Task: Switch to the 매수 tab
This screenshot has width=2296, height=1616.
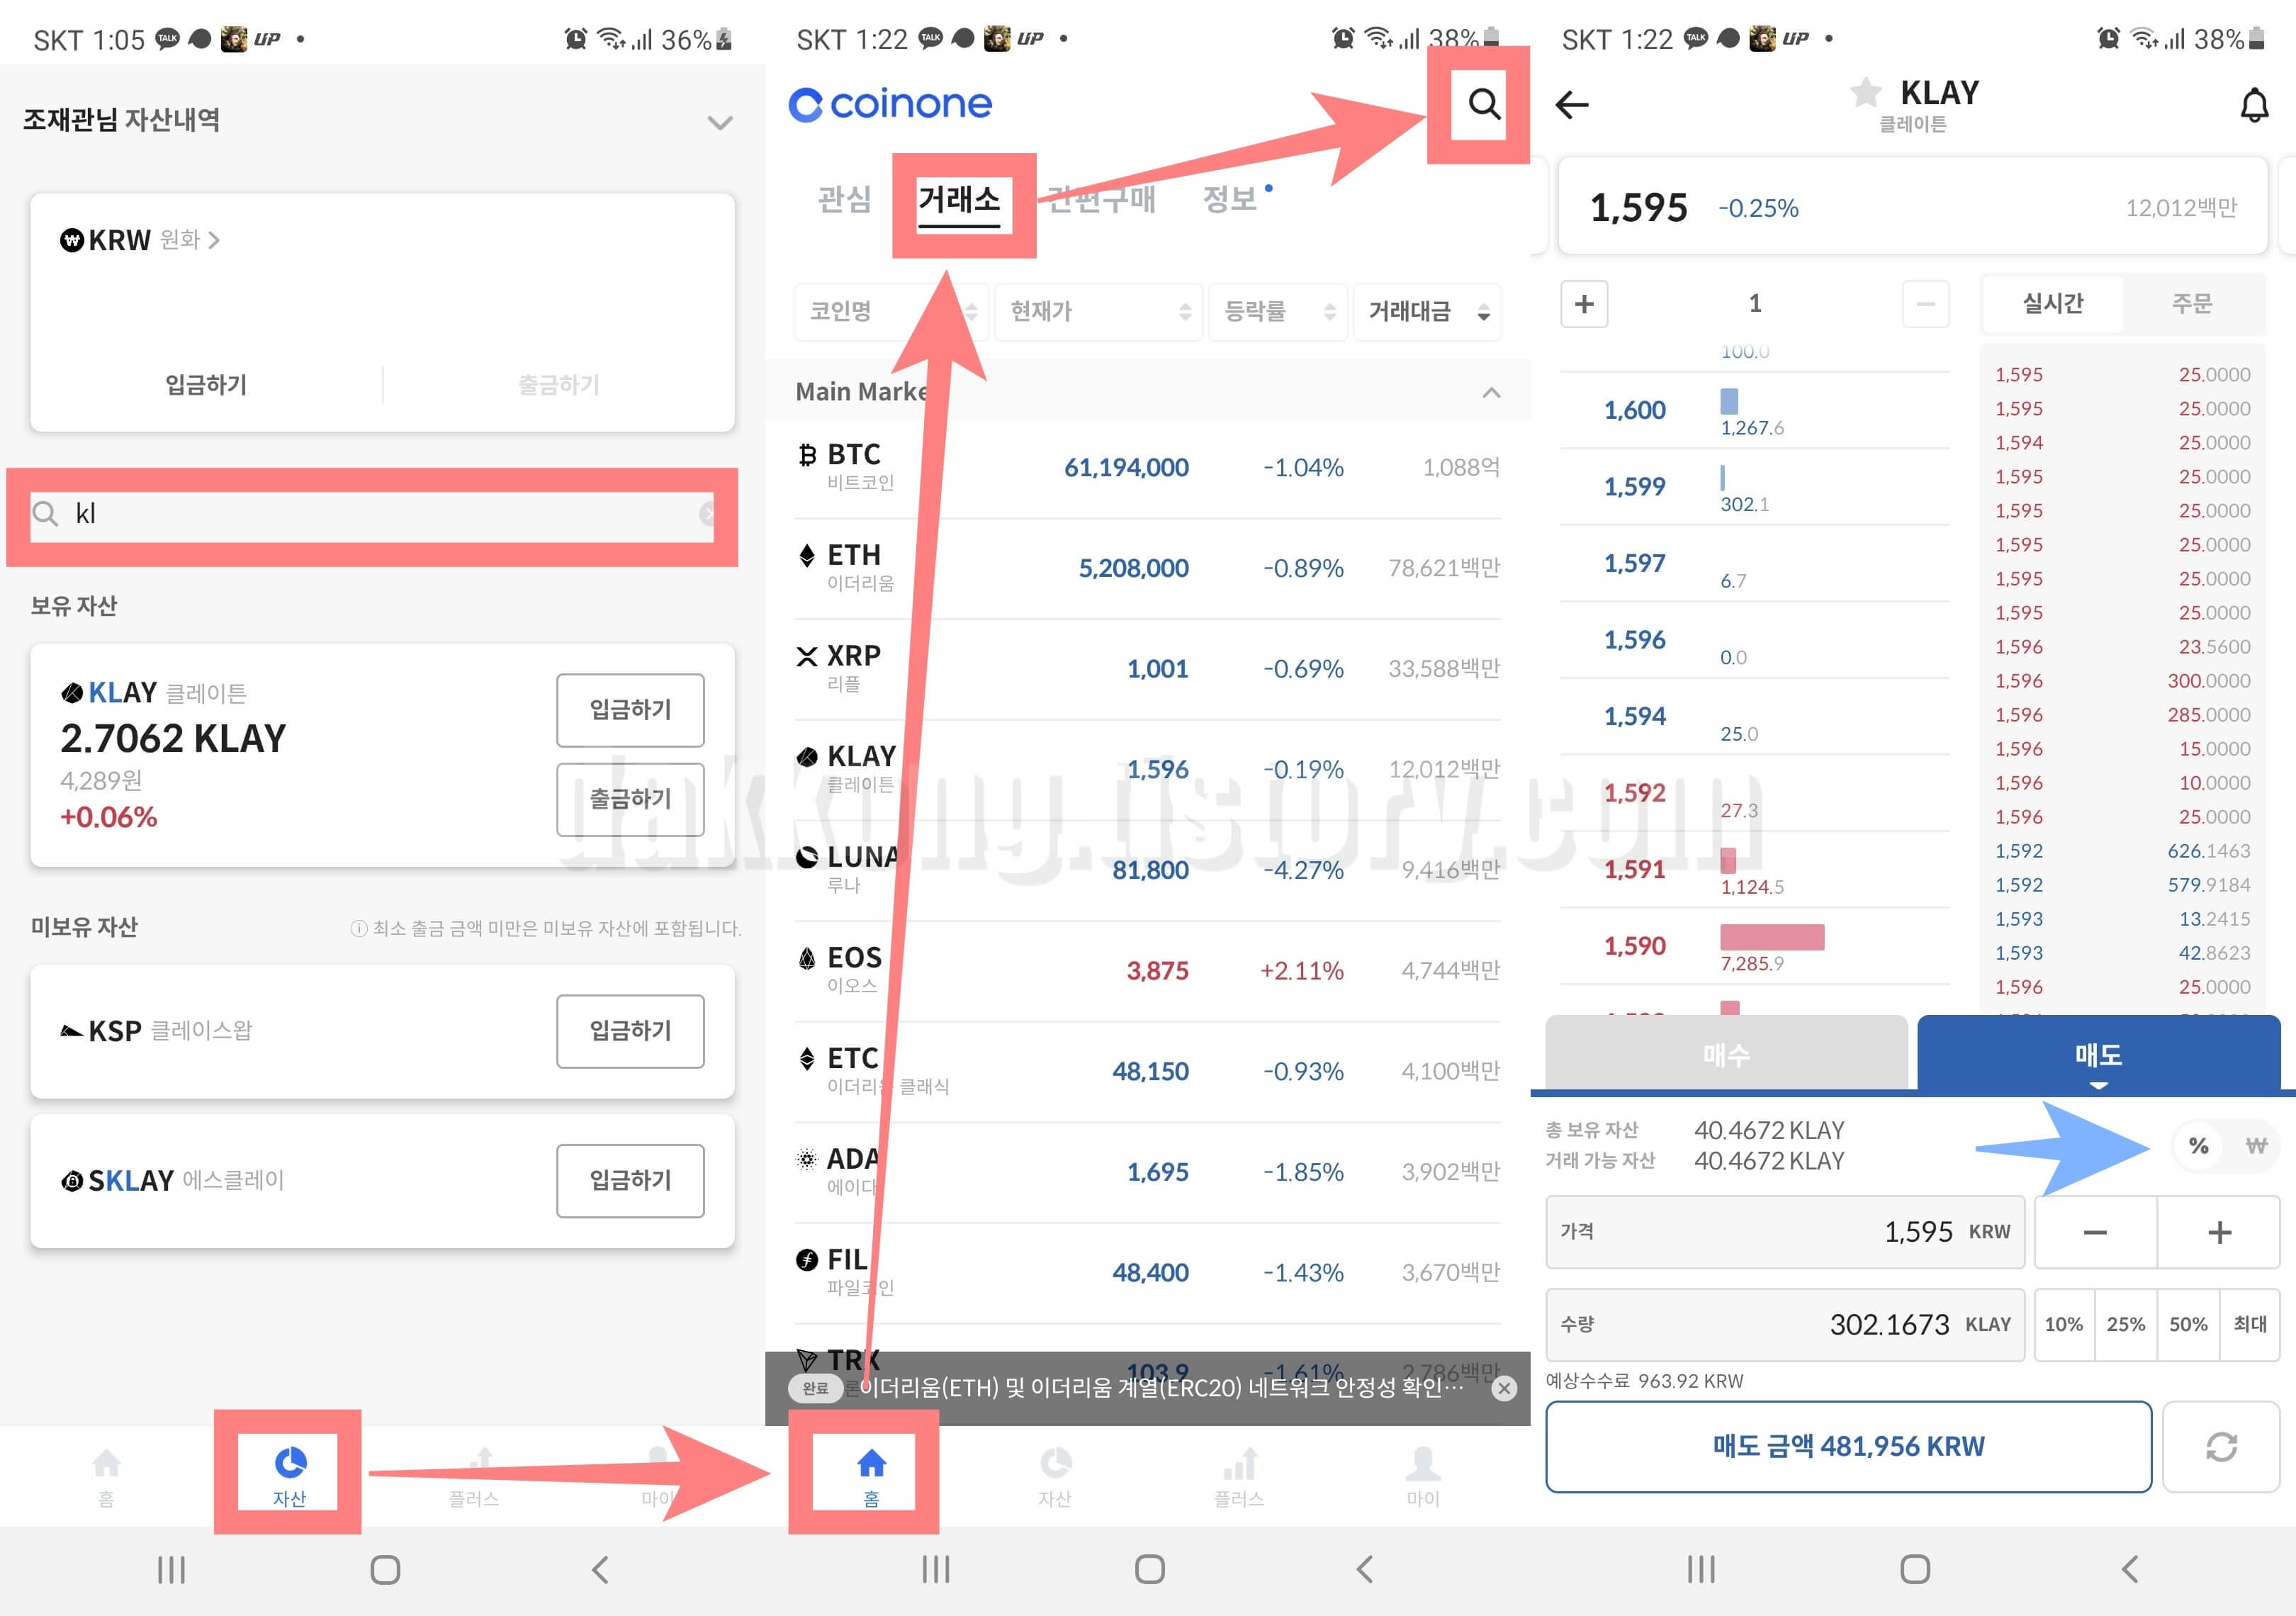Action: (1727, 1054)
